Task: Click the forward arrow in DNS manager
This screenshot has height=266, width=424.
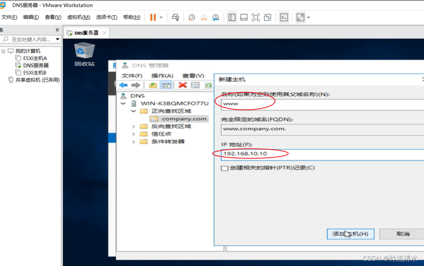Action: click(136, 85)
